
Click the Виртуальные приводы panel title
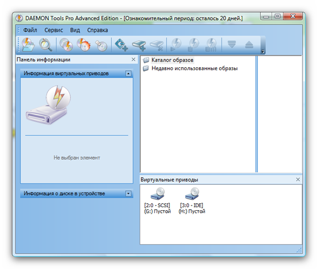coord(169,180)
